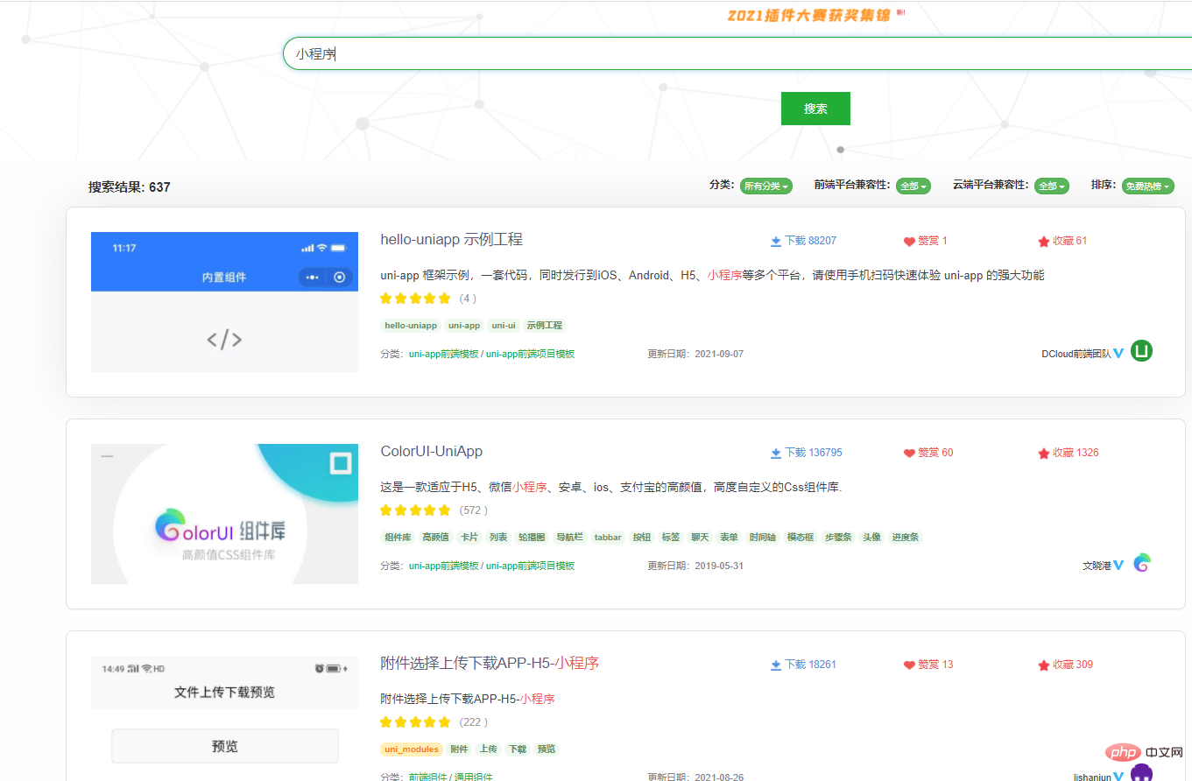This screenshot has height=781, width=1192.
Task: Click the verified badge next to DCloud前端团队
Action: click(1118, 354)
